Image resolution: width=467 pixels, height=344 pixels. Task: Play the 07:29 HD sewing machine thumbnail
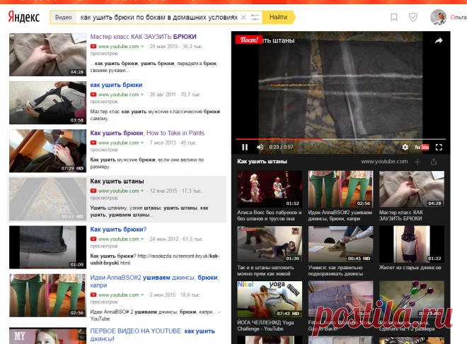pos(47,151)
